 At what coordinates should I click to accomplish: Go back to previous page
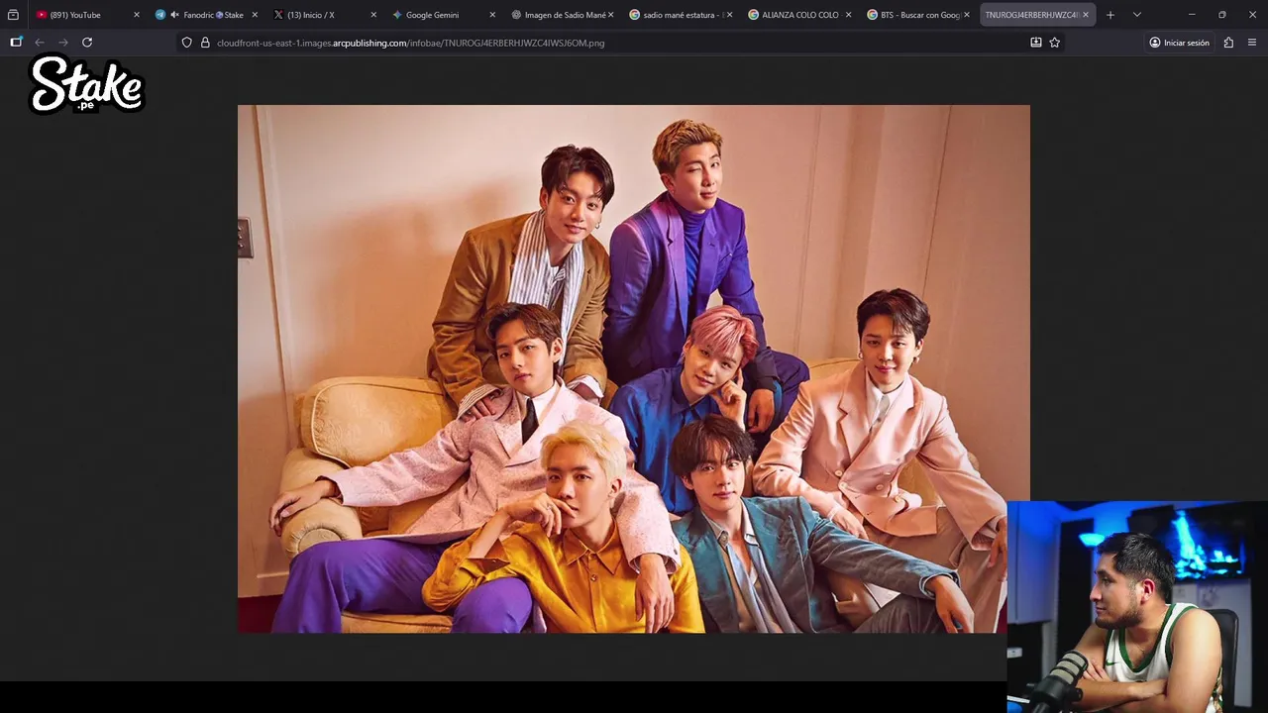tap(40, 43)
